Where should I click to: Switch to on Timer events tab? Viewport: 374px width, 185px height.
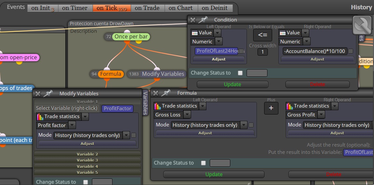(75, 8)
